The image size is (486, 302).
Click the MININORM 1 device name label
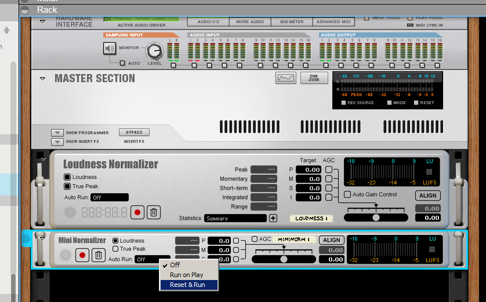tap(293, 240)
